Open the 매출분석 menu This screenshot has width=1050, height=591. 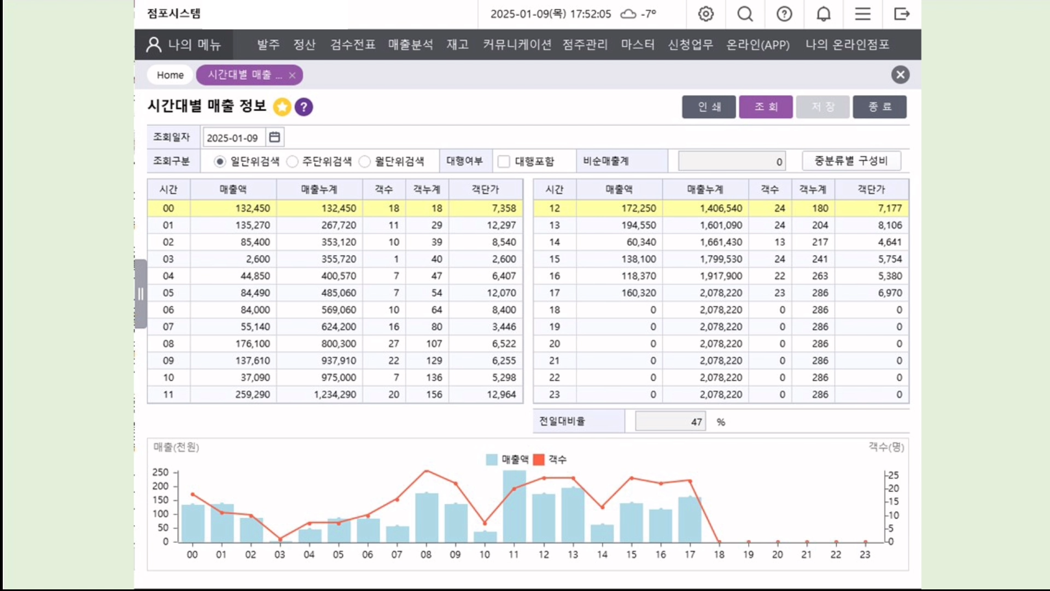coord(410,44)
